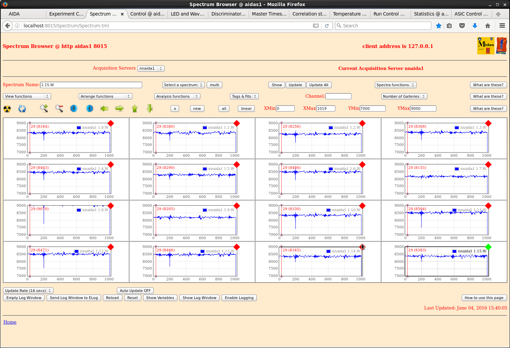510x348 pixels.
Task: Open the Spectra functions dropdown
Action: [395, 85]
